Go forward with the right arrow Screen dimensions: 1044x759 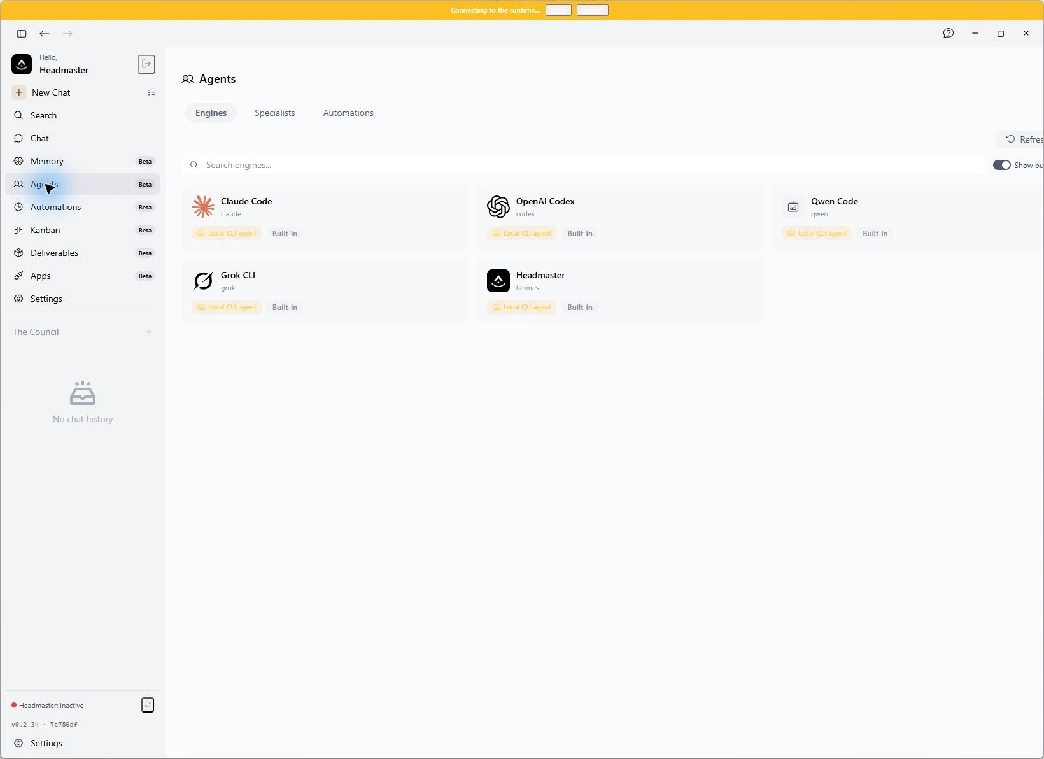coord(67,34)
